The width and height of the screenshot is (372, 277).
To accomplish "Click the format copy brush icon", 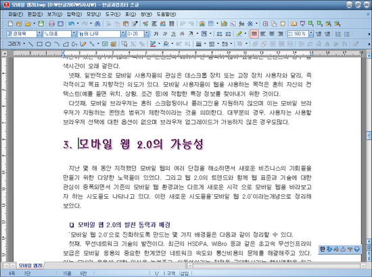I will [x=135, y=24].
